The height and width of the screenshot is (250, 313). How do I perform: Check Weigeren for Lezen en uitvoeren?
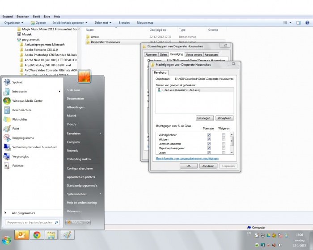tap(224, 144)
